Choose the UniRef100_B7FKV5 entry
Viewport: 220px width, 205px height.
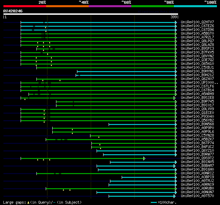coord(197,53)
